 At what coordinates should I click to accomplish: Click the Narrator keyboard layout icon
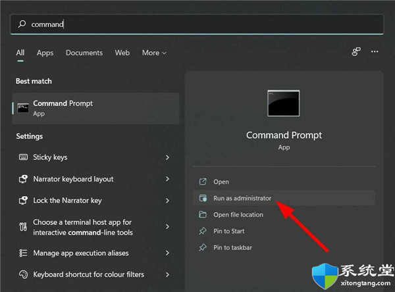point(23,179)
